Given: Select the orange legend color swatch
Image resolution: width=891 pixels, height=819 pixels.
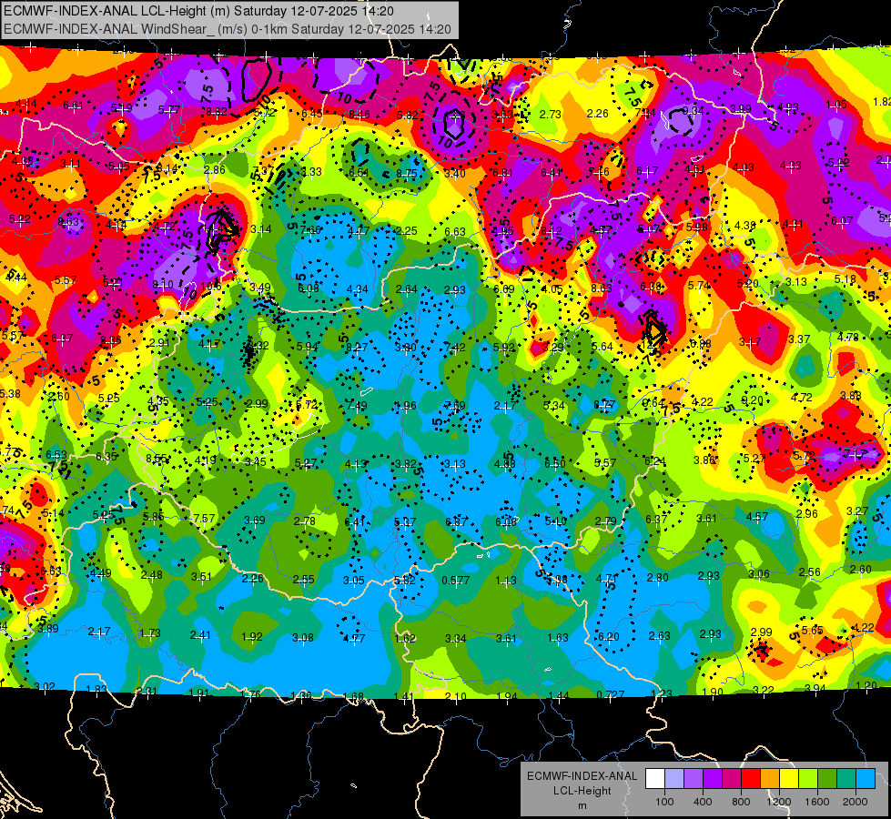Looking at the screenshot, I should tap(770, 778).
